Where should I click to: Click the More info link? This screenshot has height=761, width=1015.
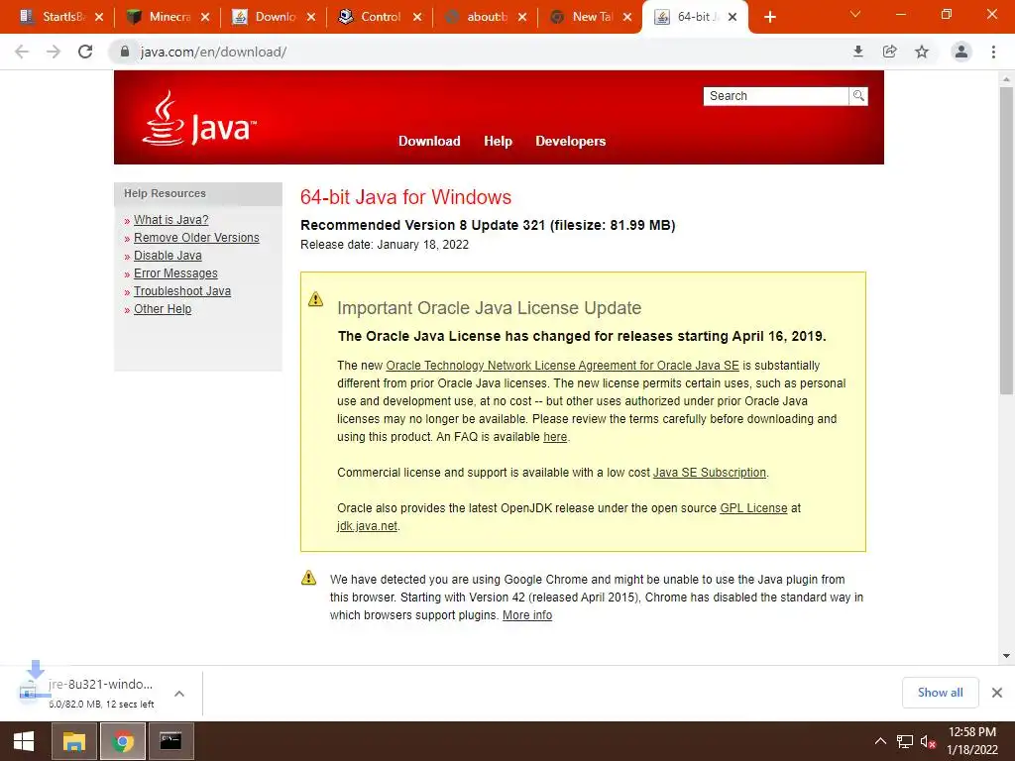pos(527,615)
